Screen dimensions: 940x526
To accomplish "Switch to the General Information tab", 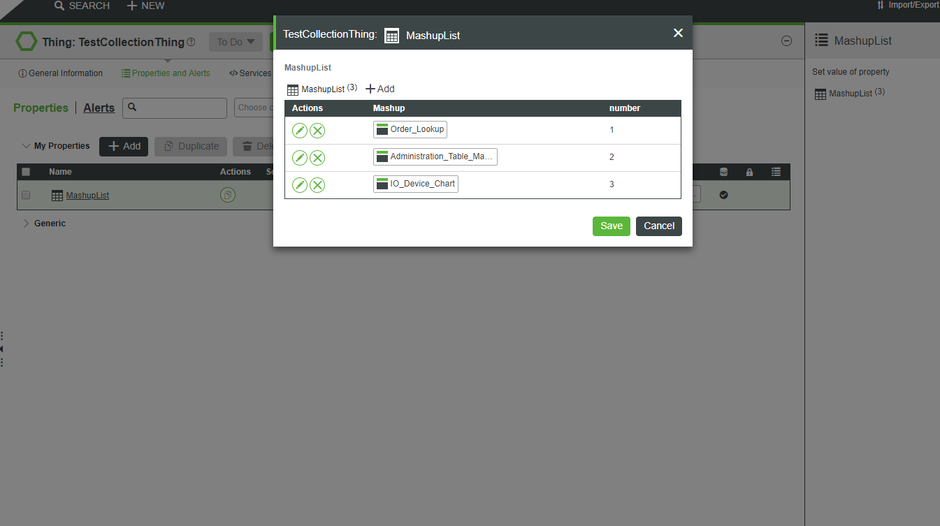I will tap(60, 73).
